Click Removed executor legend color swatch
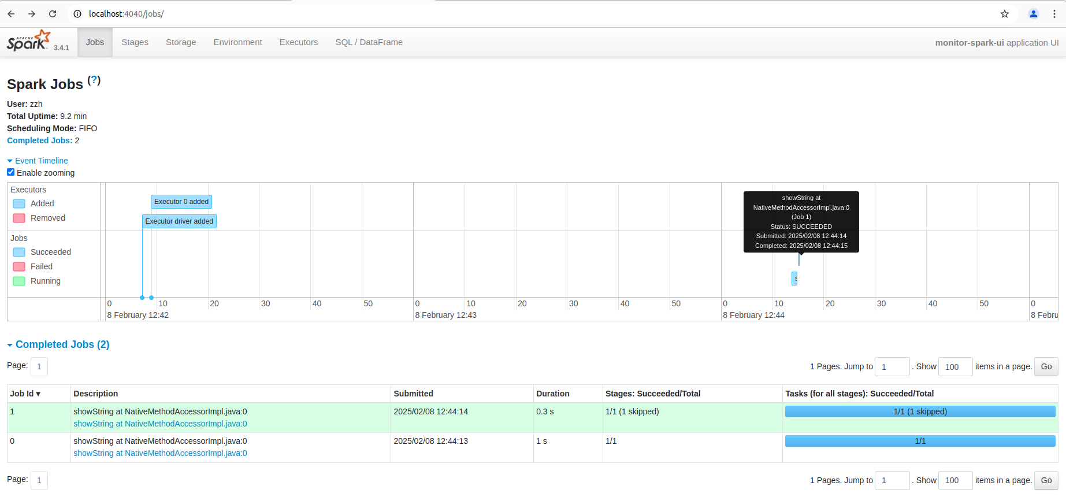This screenshot has width=1066, height=497. tap(19, 218)
